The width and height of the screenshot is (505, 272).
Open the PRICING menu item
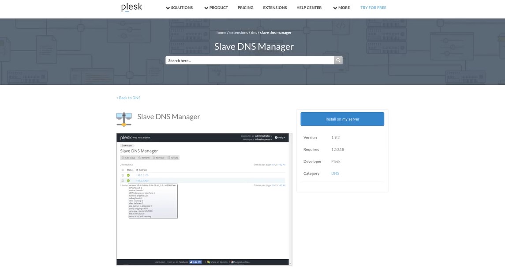[x=245, y=7]
